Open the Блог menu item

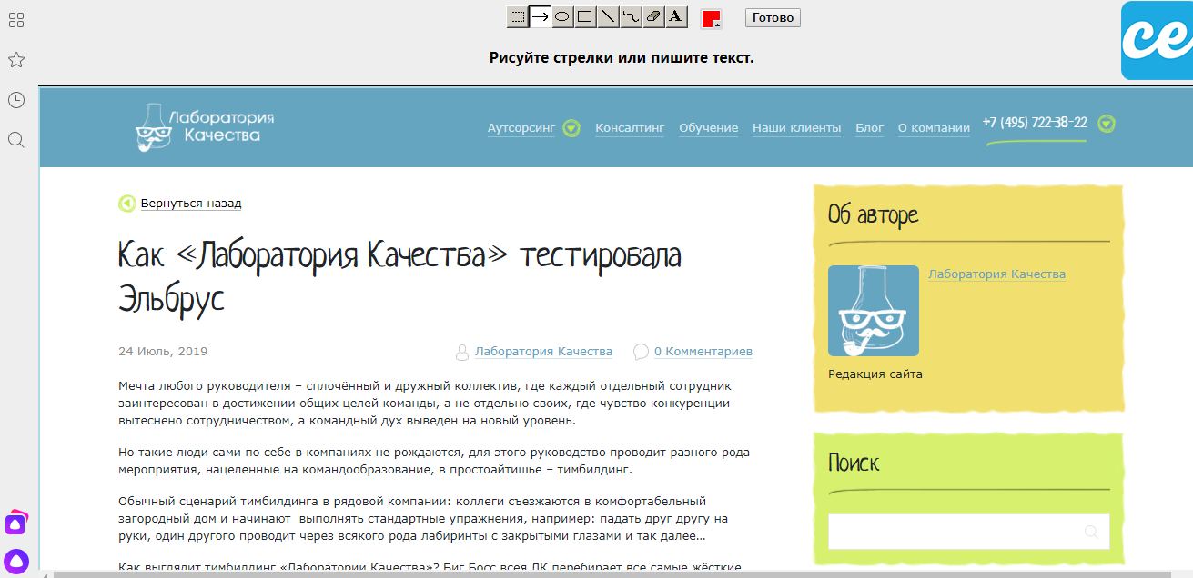870,128
